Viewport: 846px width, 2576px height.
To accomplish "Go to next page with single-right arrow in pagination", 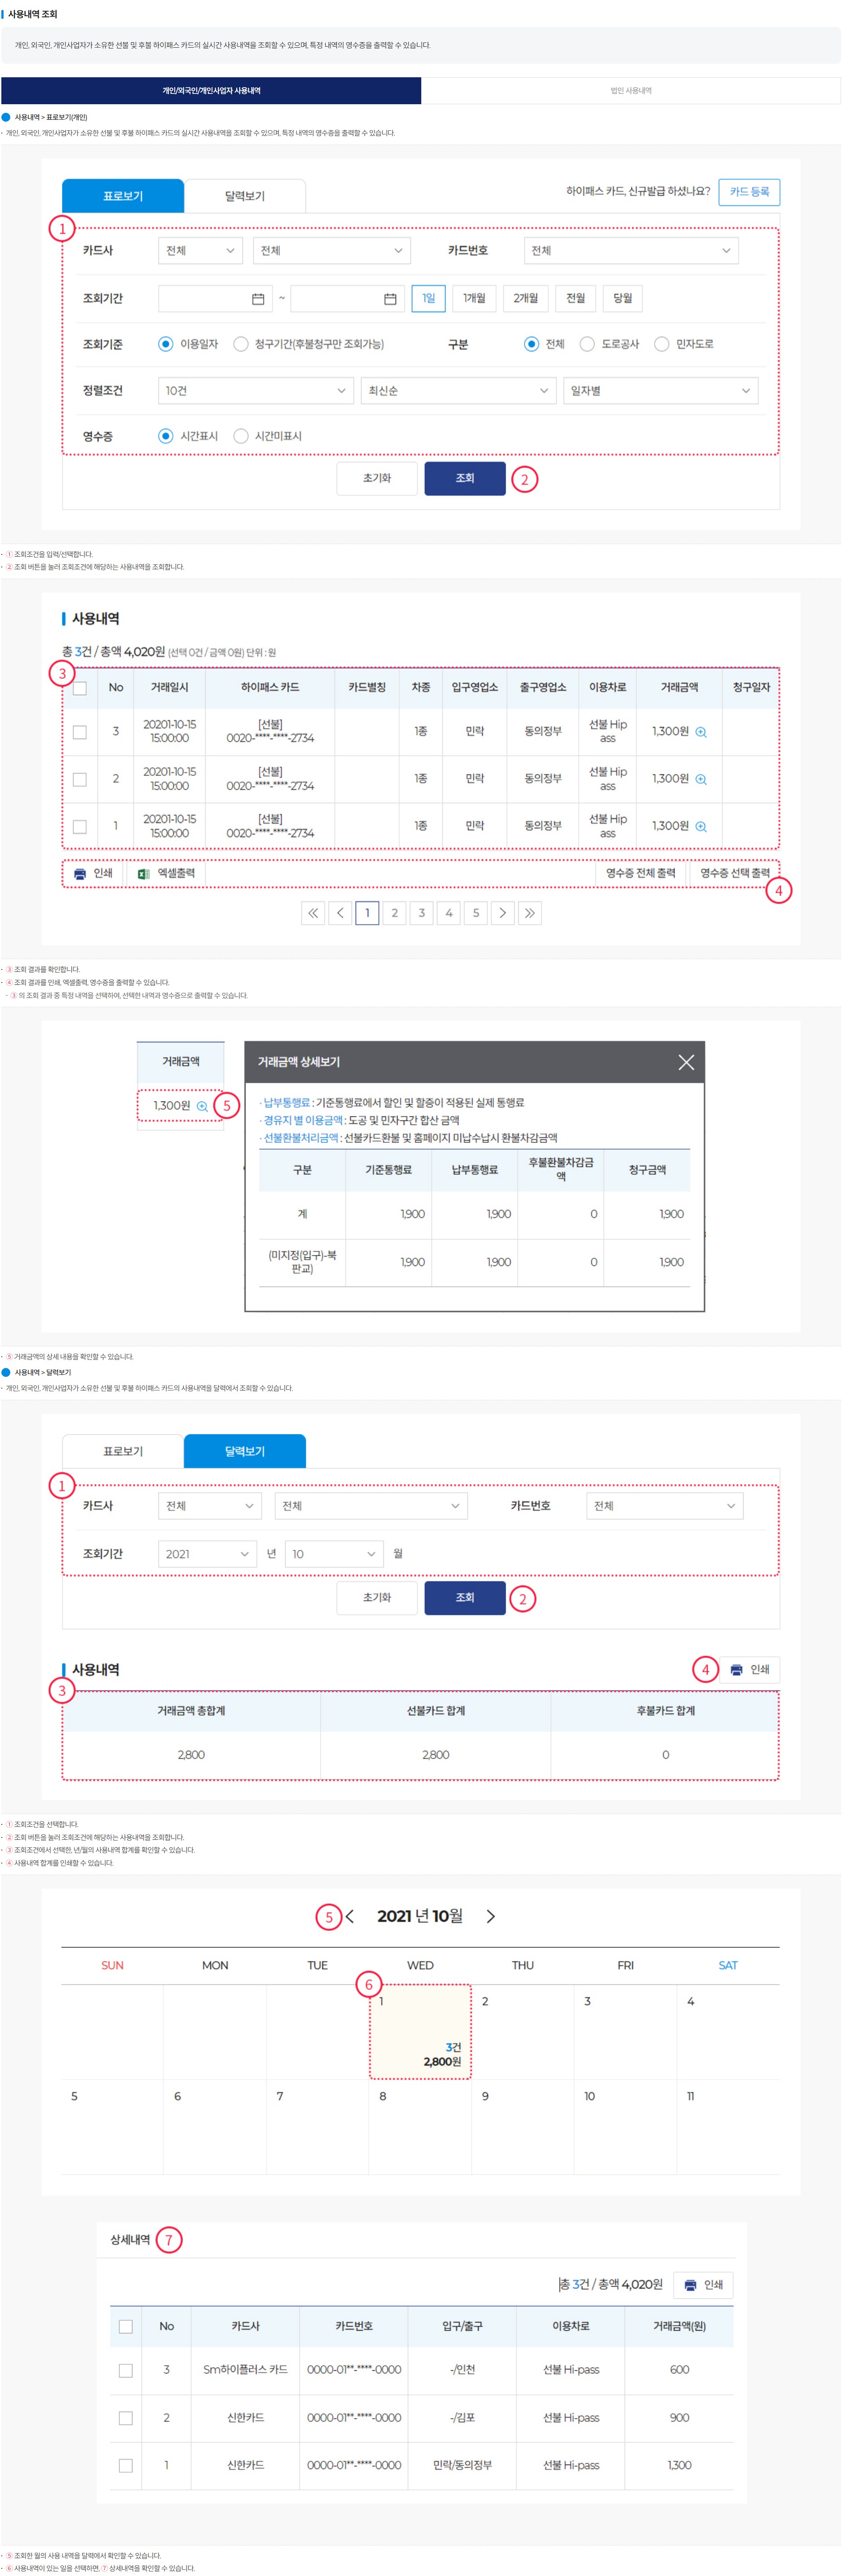I will point(502,913).
